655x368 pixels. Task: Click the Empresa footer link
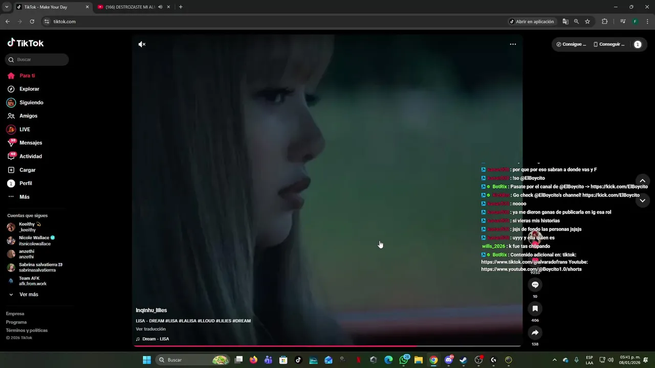pyautogui.click(x=15, y=314)
